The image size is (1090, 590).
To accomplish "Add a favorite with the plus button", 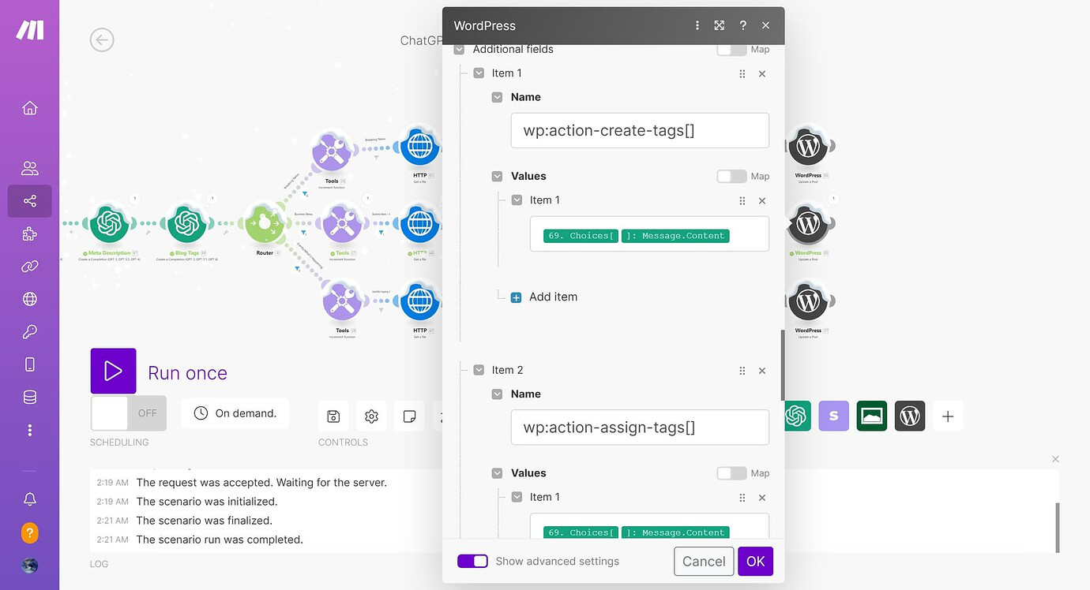I will click(948, 416).
